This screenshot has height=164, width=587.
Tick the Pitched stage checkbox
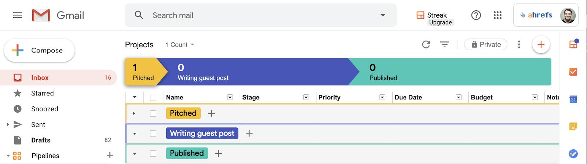click(x=153, y=114)
